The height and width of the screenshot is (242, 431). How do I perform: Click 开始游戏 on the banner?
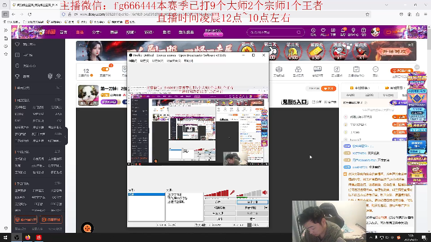pos(394,51)
